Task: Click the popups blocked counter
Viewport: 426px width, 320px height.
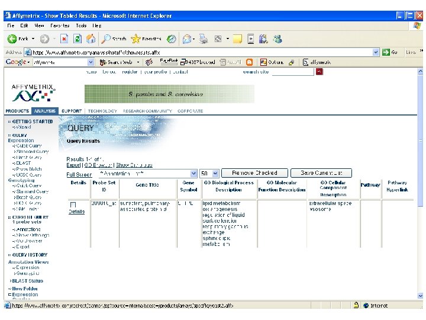Action: tap(198, 62)
